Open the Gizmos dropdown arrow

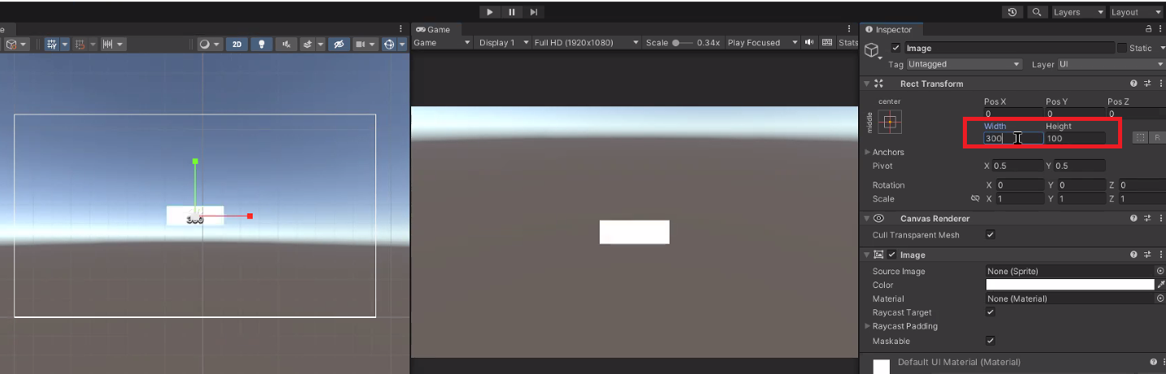(x=402, y=45)
